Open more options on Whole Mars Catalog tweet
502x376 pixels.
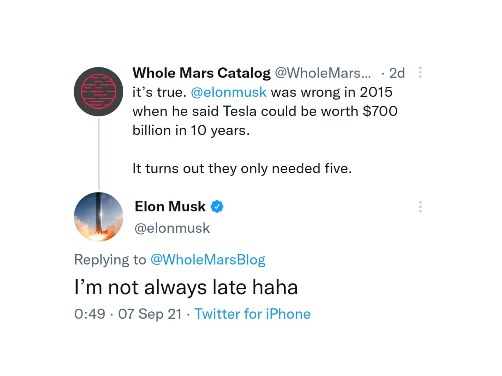pos(420,72)
